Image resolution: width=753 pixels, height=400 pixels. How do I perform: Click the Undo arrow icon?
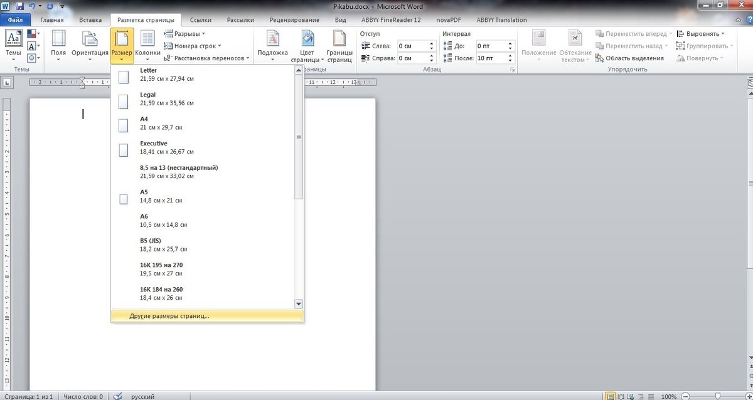coord(32,6)
